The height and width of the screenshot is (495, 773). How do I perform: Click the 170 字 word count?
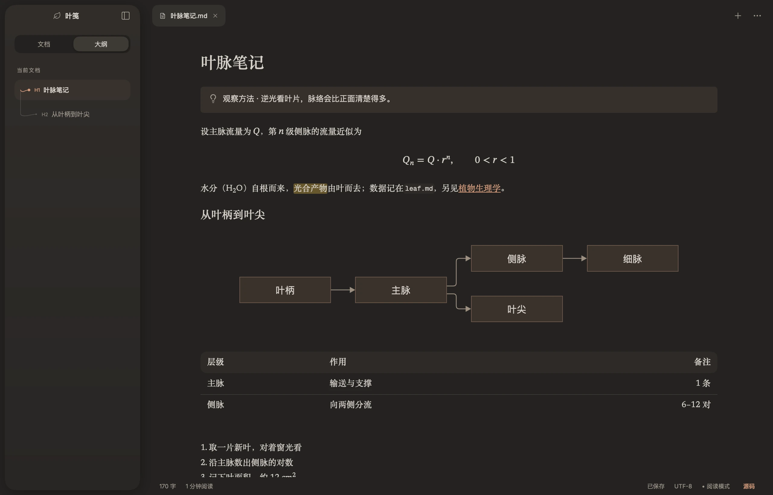[x=168, y=486]
